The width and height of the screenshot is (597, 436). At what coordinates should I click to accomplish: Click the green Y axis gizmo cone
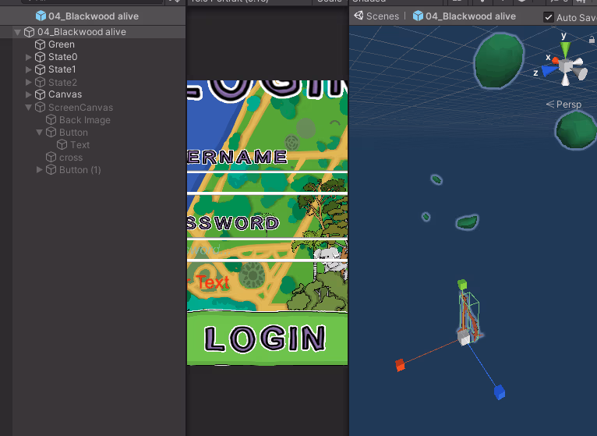click(565, 50)
